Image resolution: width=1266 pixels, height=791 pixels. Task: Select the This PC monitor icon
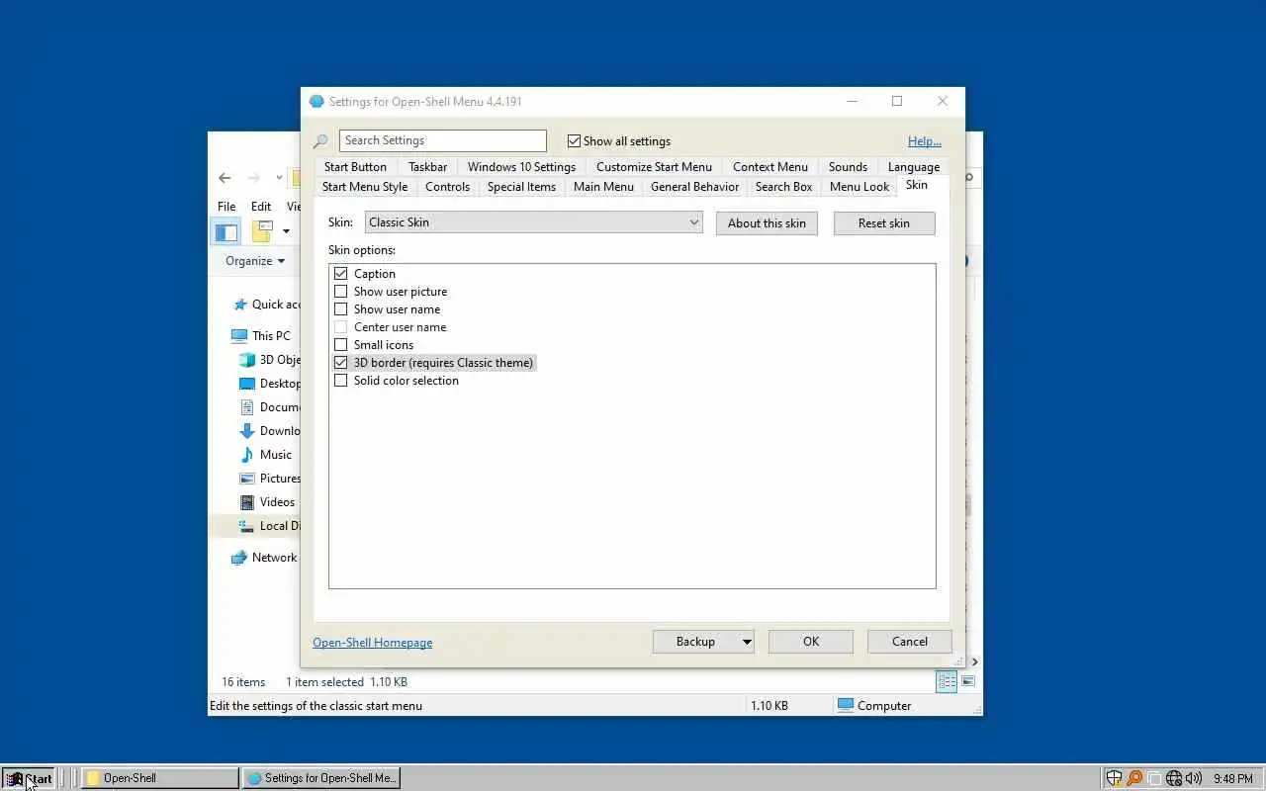pyautogui.click(x=239, y=336)
